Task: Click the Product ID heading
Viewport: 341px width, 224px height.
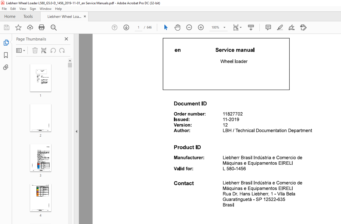Action: pyautogui.click(x=187, y=147)
